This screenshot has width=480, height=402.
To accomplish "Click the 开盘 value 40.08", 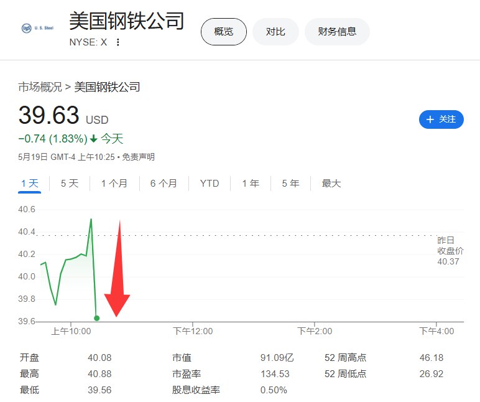I will [x=99, y=358].
